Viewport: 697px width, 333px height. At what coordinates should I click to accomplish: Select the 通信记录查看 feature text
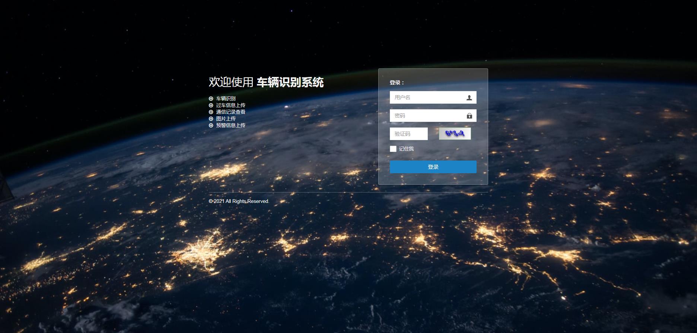point(230,112)
